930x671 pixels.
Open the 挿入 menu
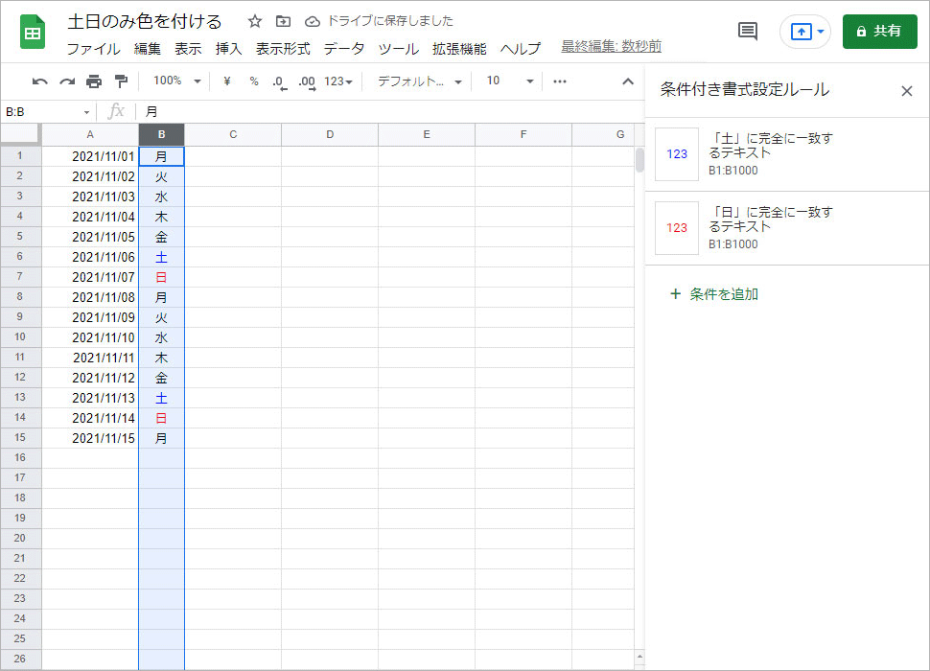tap(228, 49)
